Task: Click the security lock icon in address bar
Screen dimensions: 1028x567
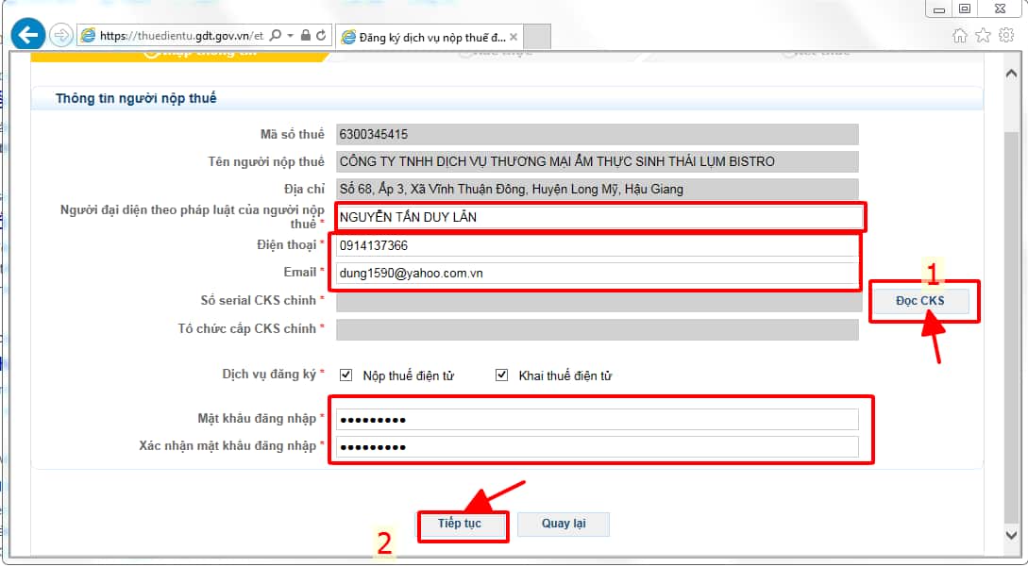Action: pos(305,36)
